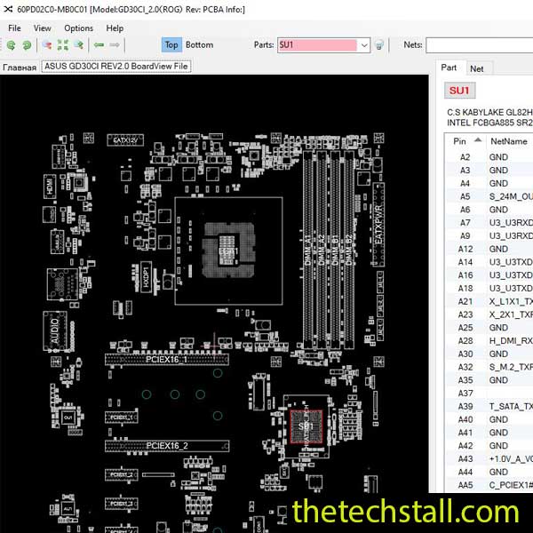Select pin row A7 U3_U3RXD
The image size is (533, 533).
point(489,223)
